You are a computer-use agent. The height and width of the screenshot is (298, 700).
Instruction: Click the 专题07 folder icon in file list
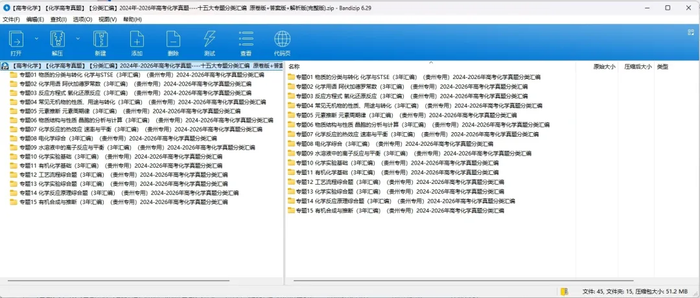tap(292, 134)
